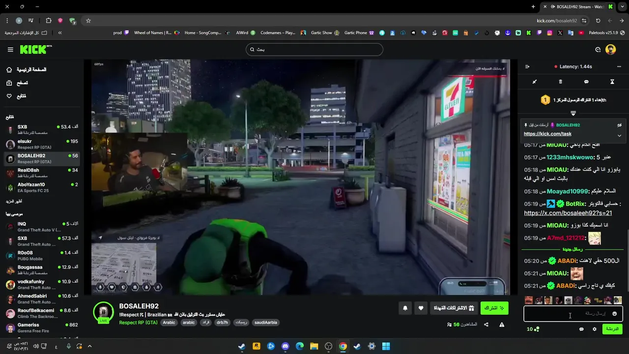
Task: Open Chrome tab search dropdown
Action: tap(622, 6)
